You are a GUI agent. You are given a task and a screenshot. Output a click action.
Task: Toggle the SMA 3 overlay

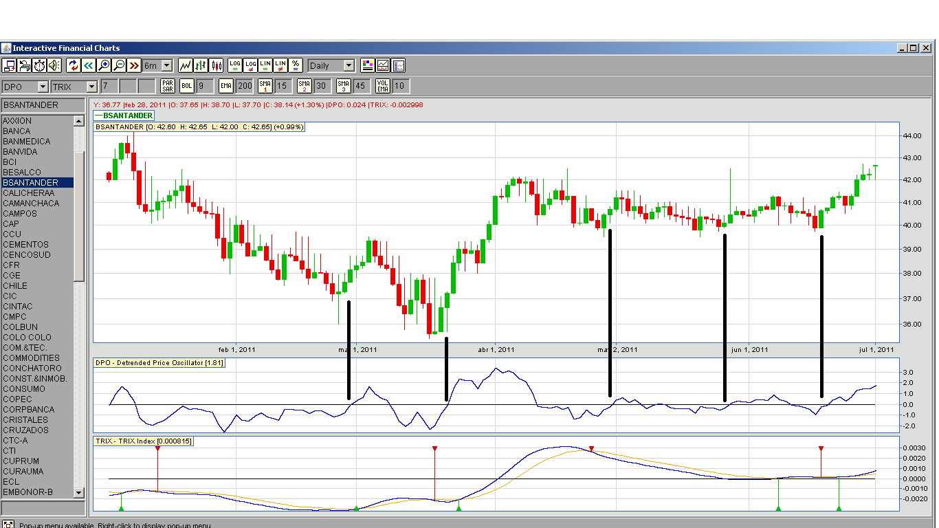click(344, 86)
